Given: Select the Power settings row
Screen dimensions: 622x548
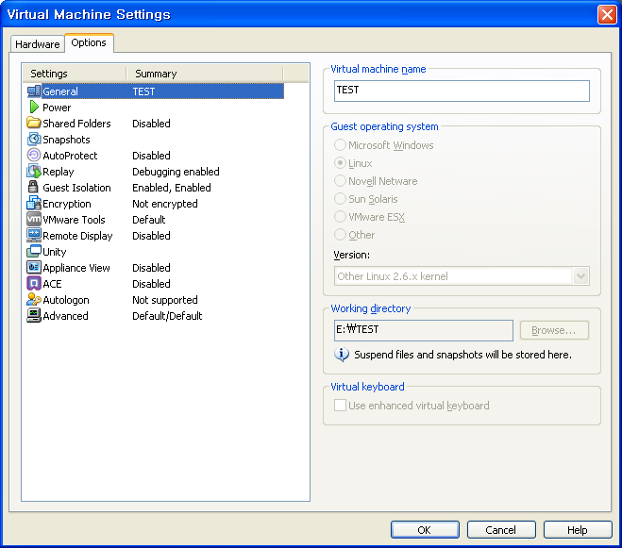Looking at the screenshot, I should click(155, 108).
